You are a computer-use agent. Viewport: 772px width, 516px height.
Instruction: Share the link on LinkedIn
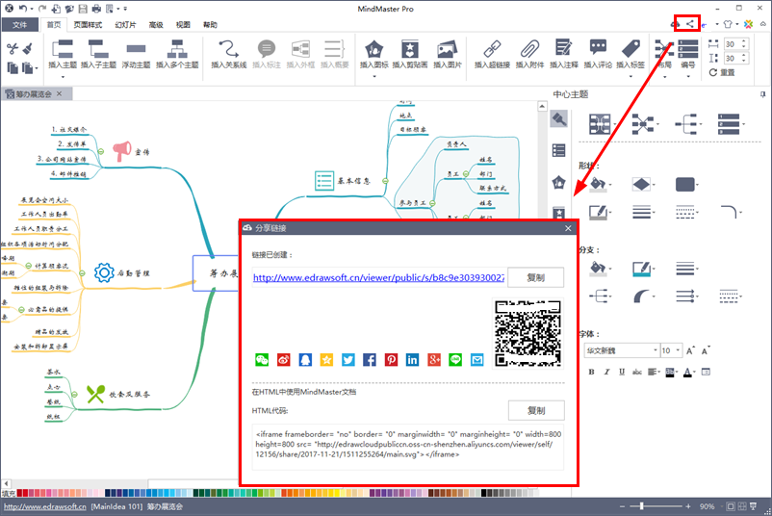point(412,359)
